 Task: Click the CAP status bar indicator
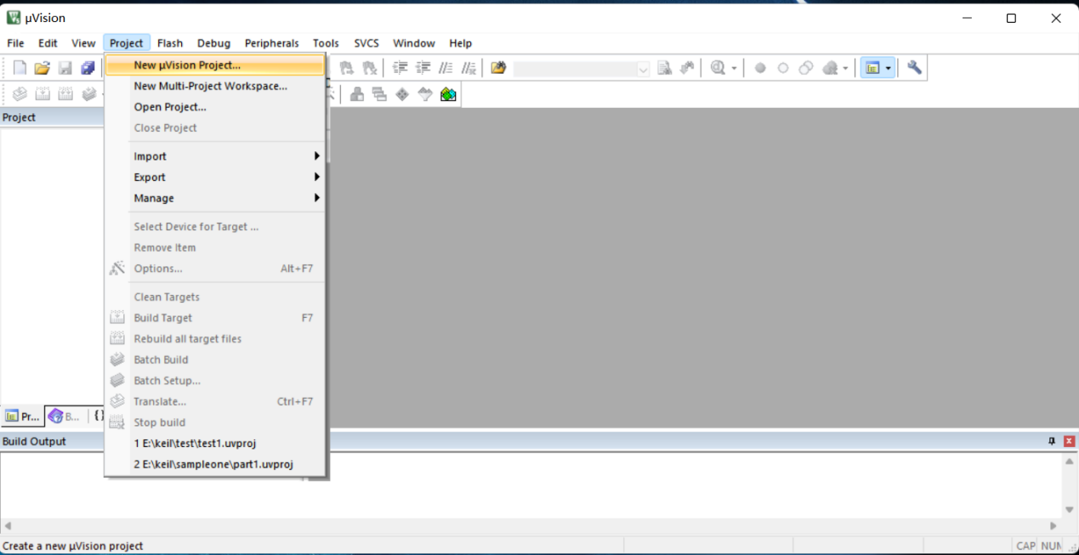point(1025,546)
